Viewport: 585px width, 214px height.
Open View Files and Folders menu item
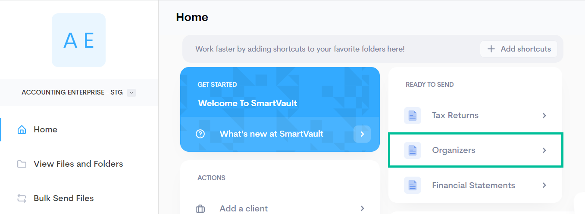click(x=78, y=164)
